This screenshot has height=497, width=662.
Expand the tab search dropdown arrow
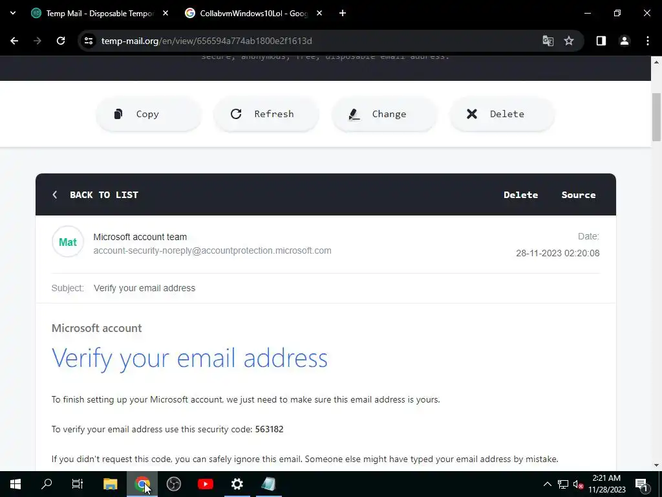pos(13,13)
